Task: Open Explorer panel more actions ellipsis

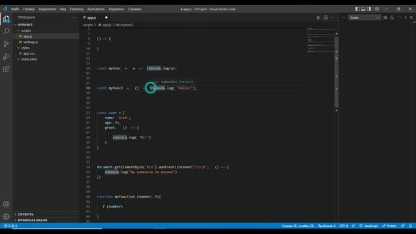Action: click(x=73, y=18)
